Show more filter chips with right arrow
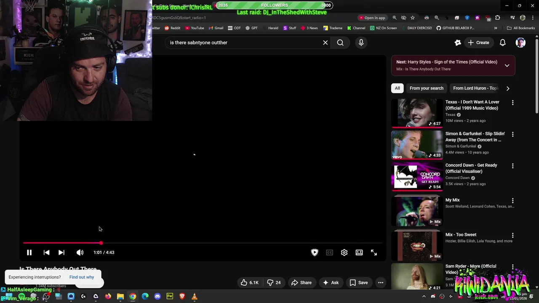 tap(508, 88)
